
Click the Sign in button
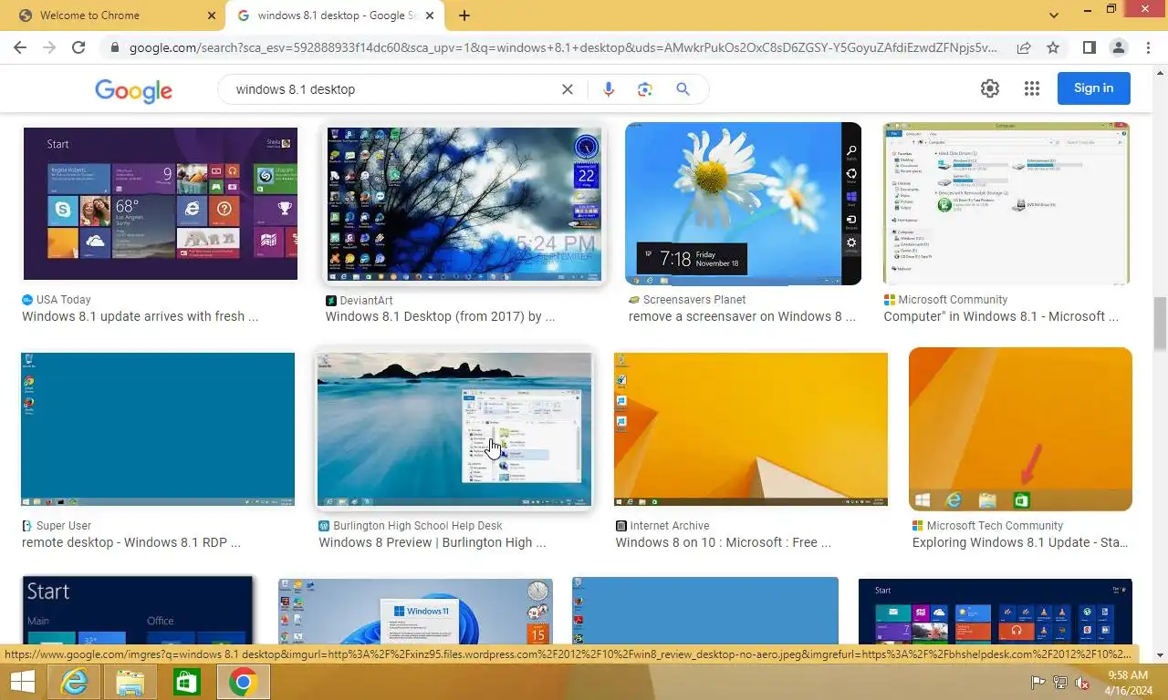tap(1093, 88)
